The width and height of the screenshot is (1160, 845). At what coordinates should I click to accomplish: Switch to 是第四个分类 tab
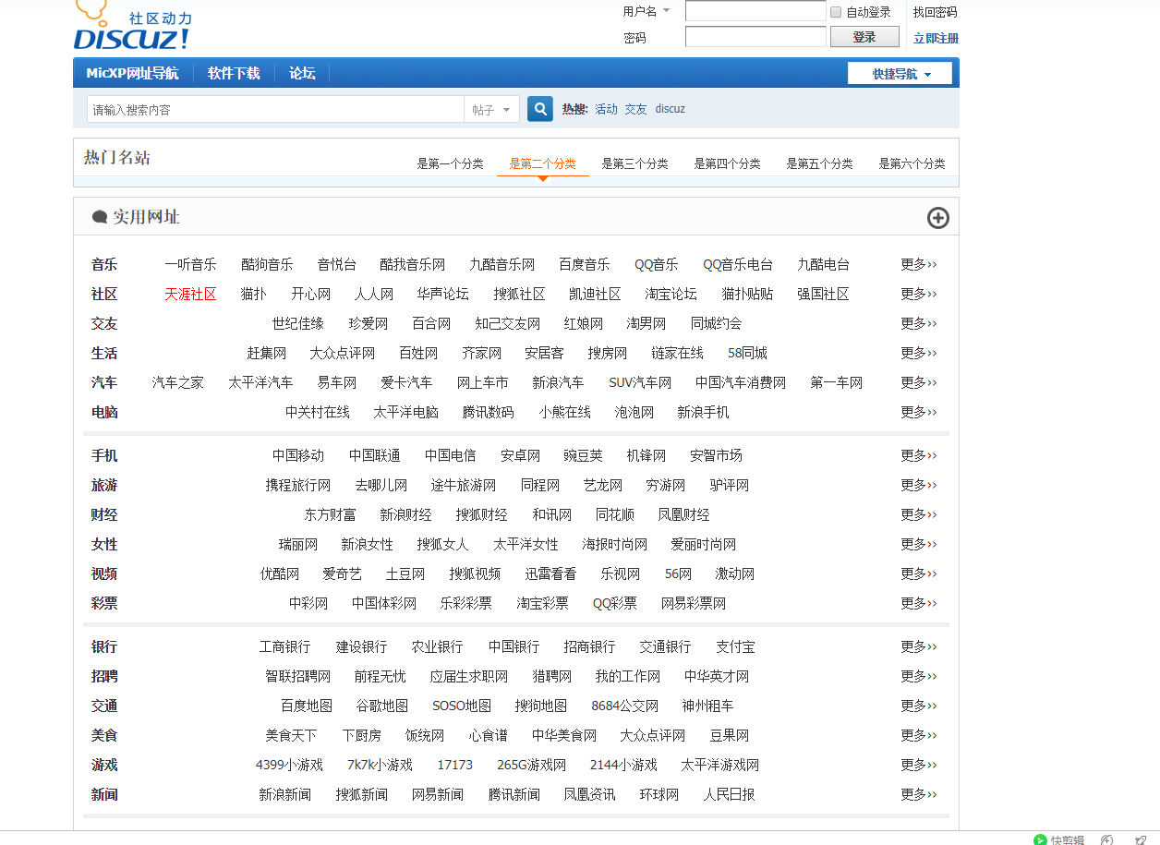tap(727, 163)
